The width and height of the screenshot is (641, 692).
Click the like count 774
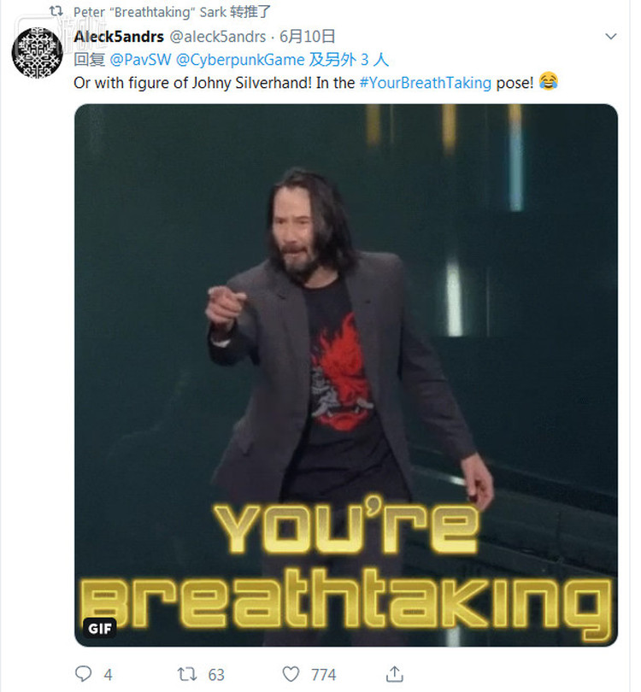click(324, 675)
